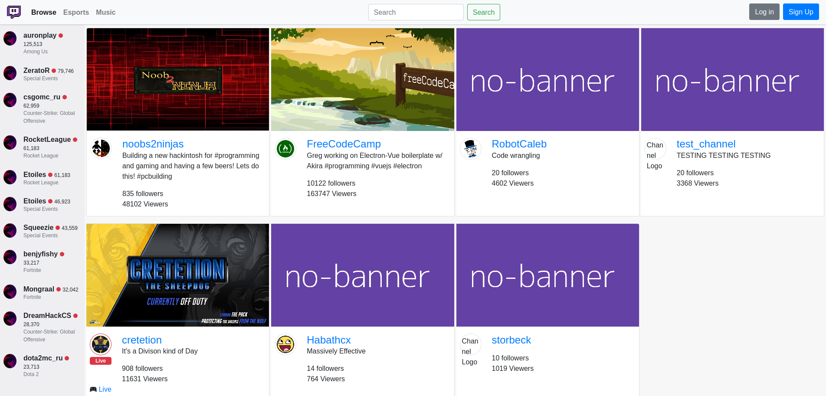826x396 pixels.
Task: Click benjyfishy's avatar in sidebar
Action: coord(10,257)
